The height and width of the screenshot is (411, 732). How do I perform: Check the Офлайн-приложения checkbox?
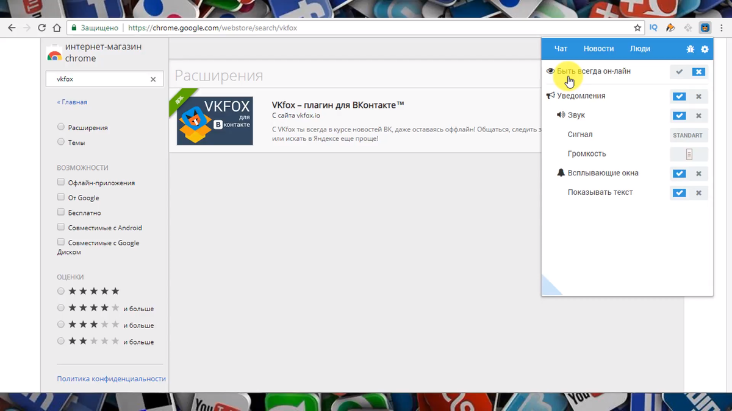click(x=60, y=182)
